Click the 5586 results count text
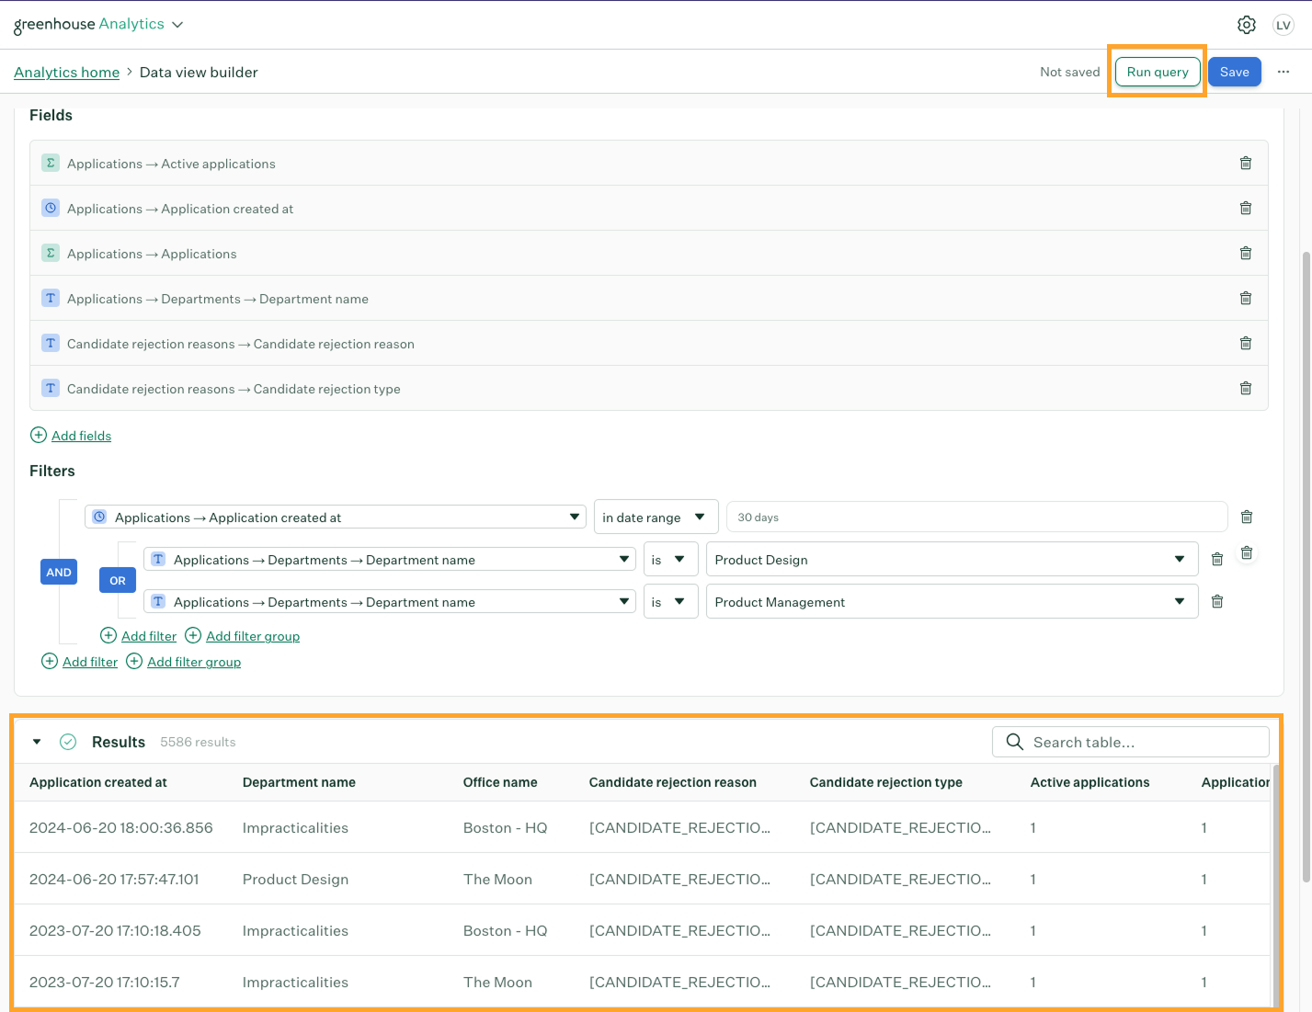Viewport: 1312px width, 1012px height. point(198,742)
